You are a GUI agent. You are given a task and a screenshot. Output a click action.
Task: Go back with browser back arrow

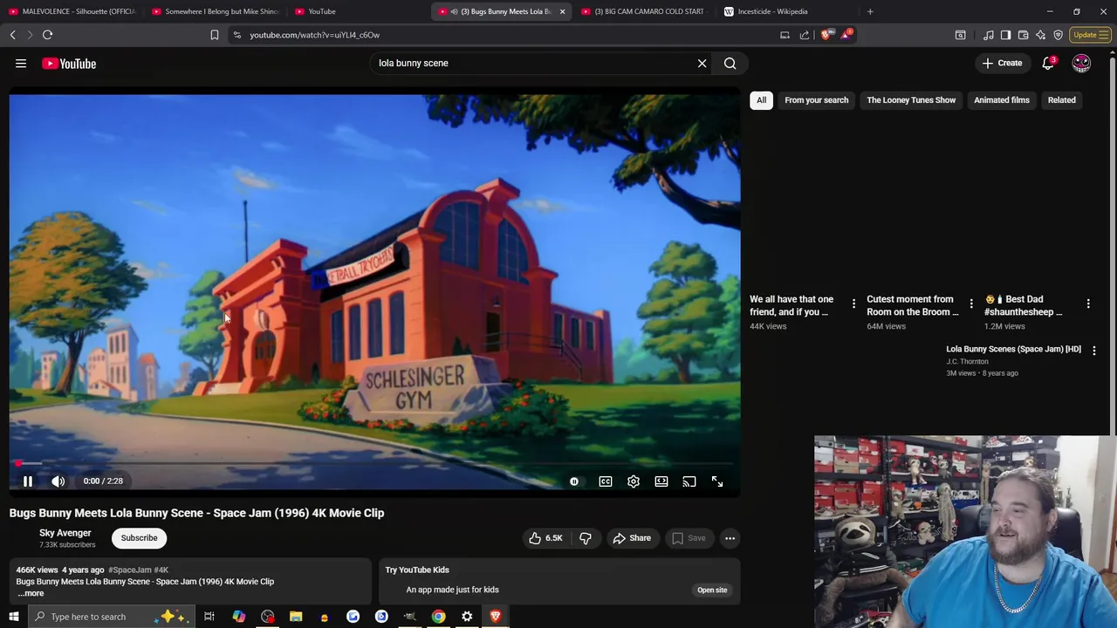13,35
